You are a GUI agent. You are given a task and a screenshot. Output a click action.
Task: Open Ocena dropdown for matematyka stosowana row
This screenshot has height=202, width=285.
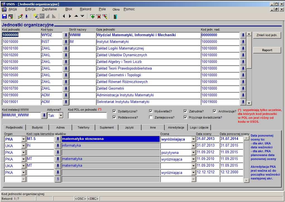(194, 139)
